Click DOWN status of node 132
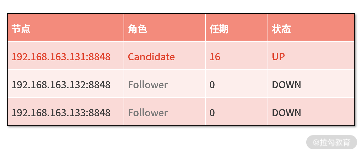362x154 pixels. (286, 85)
